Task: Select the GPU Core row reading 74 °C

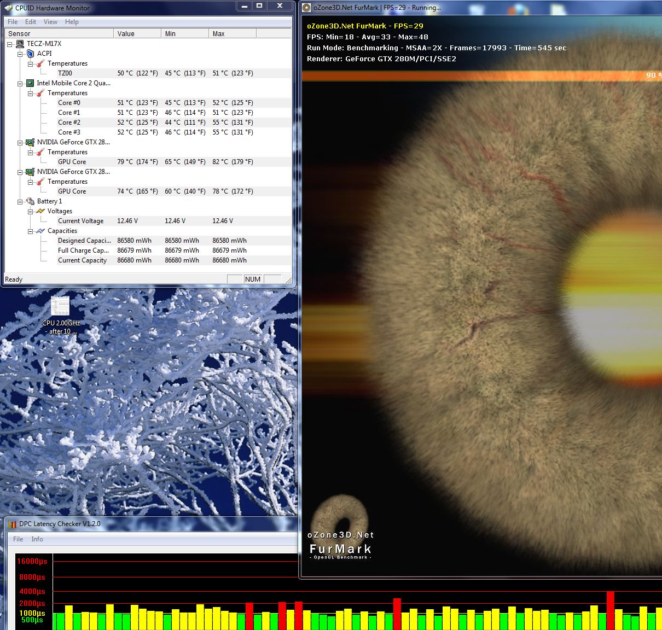Action: pyautogui.click(x=72, y=191)
